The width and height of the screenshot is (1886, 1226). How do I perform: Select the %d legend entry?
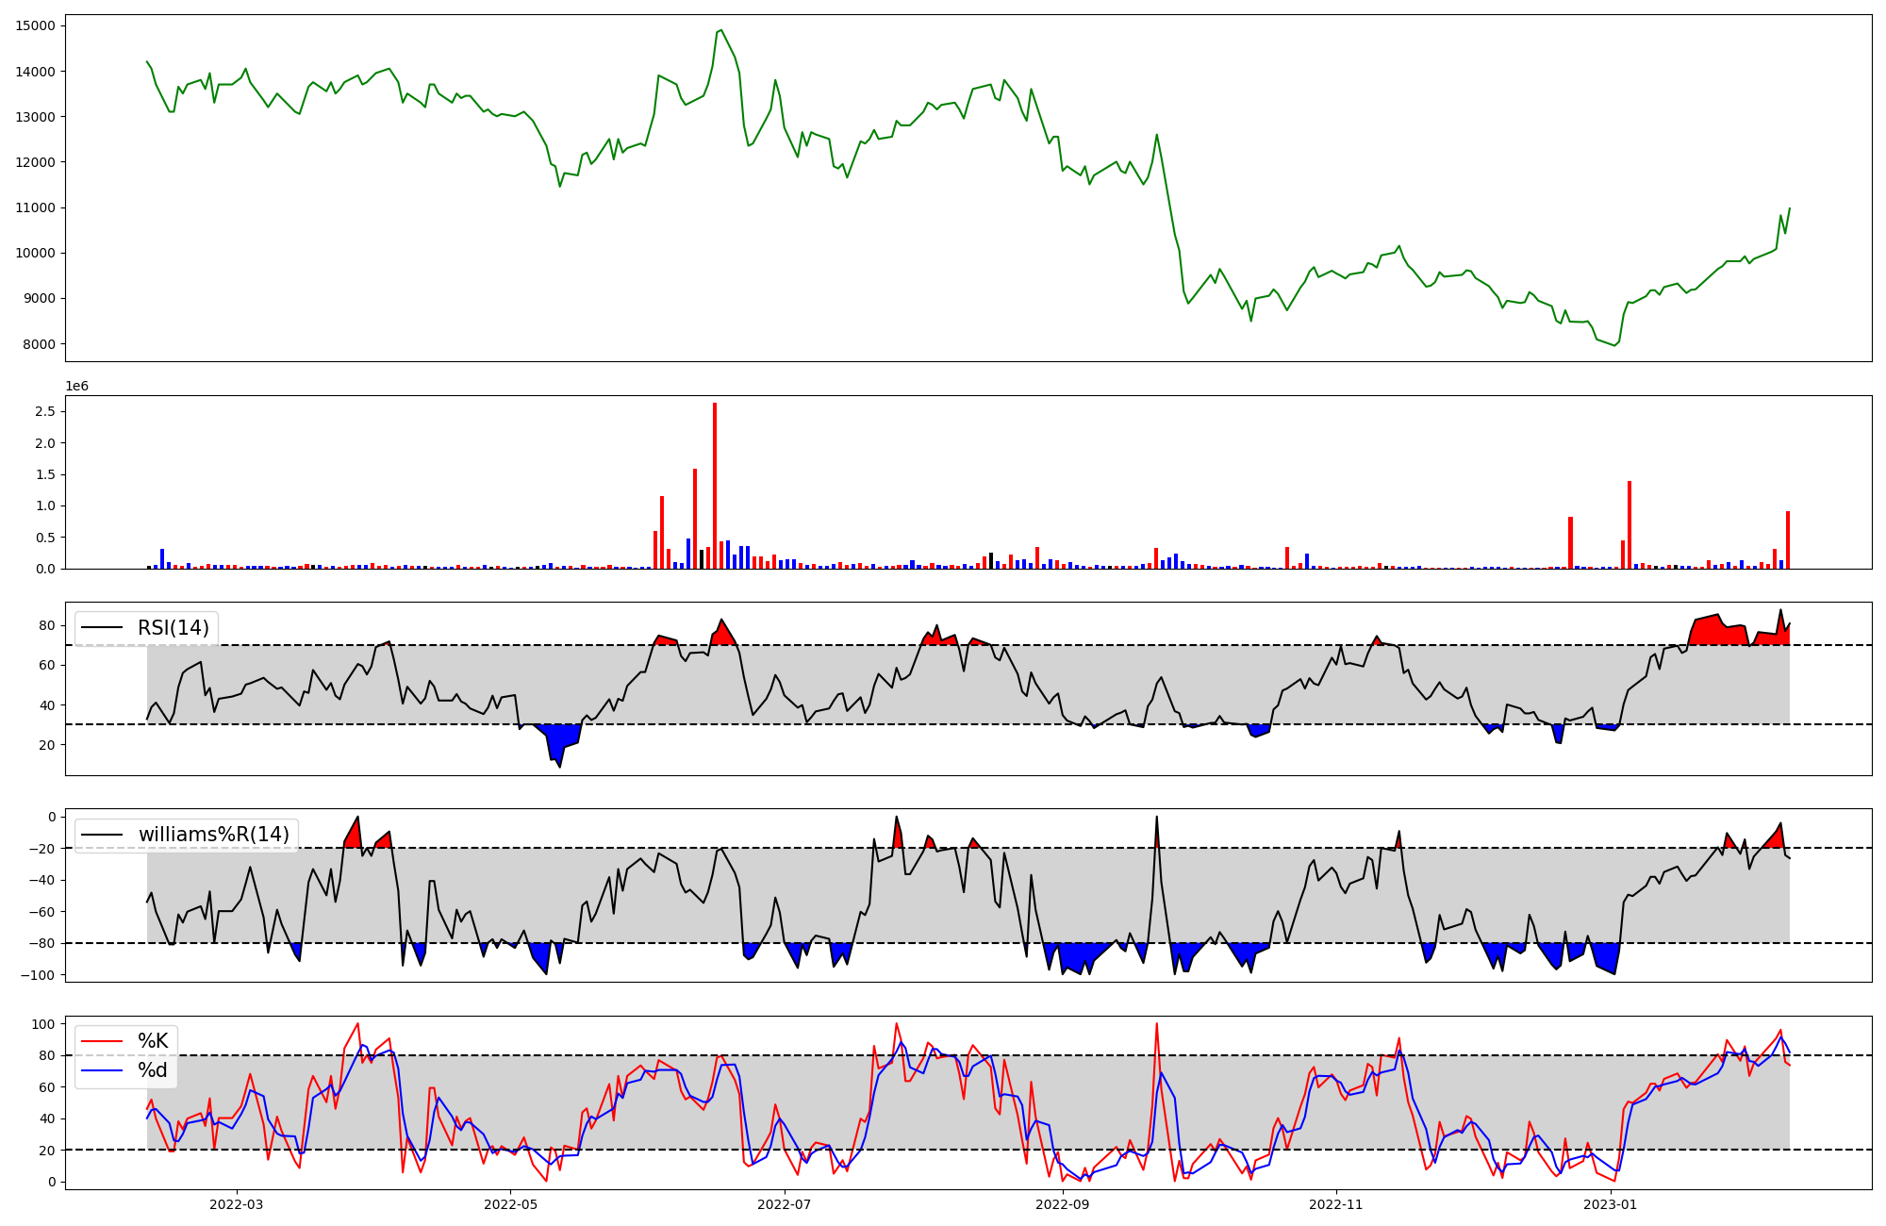pyautogui.click(x=153, y=1070)
